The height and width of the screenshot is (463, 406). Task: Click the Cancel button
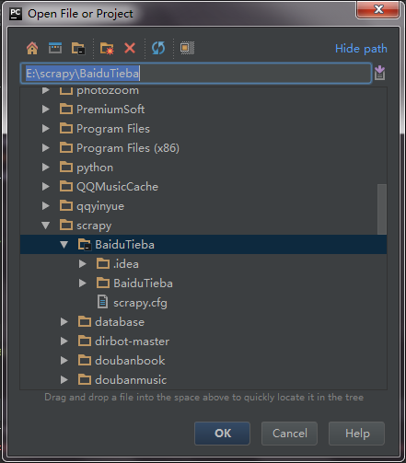(289, 434)
